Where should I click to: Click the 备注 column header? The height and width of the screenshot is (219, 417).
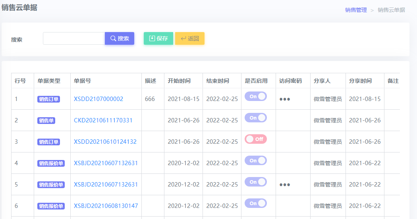pyautogui.click(x=393, y=81)
